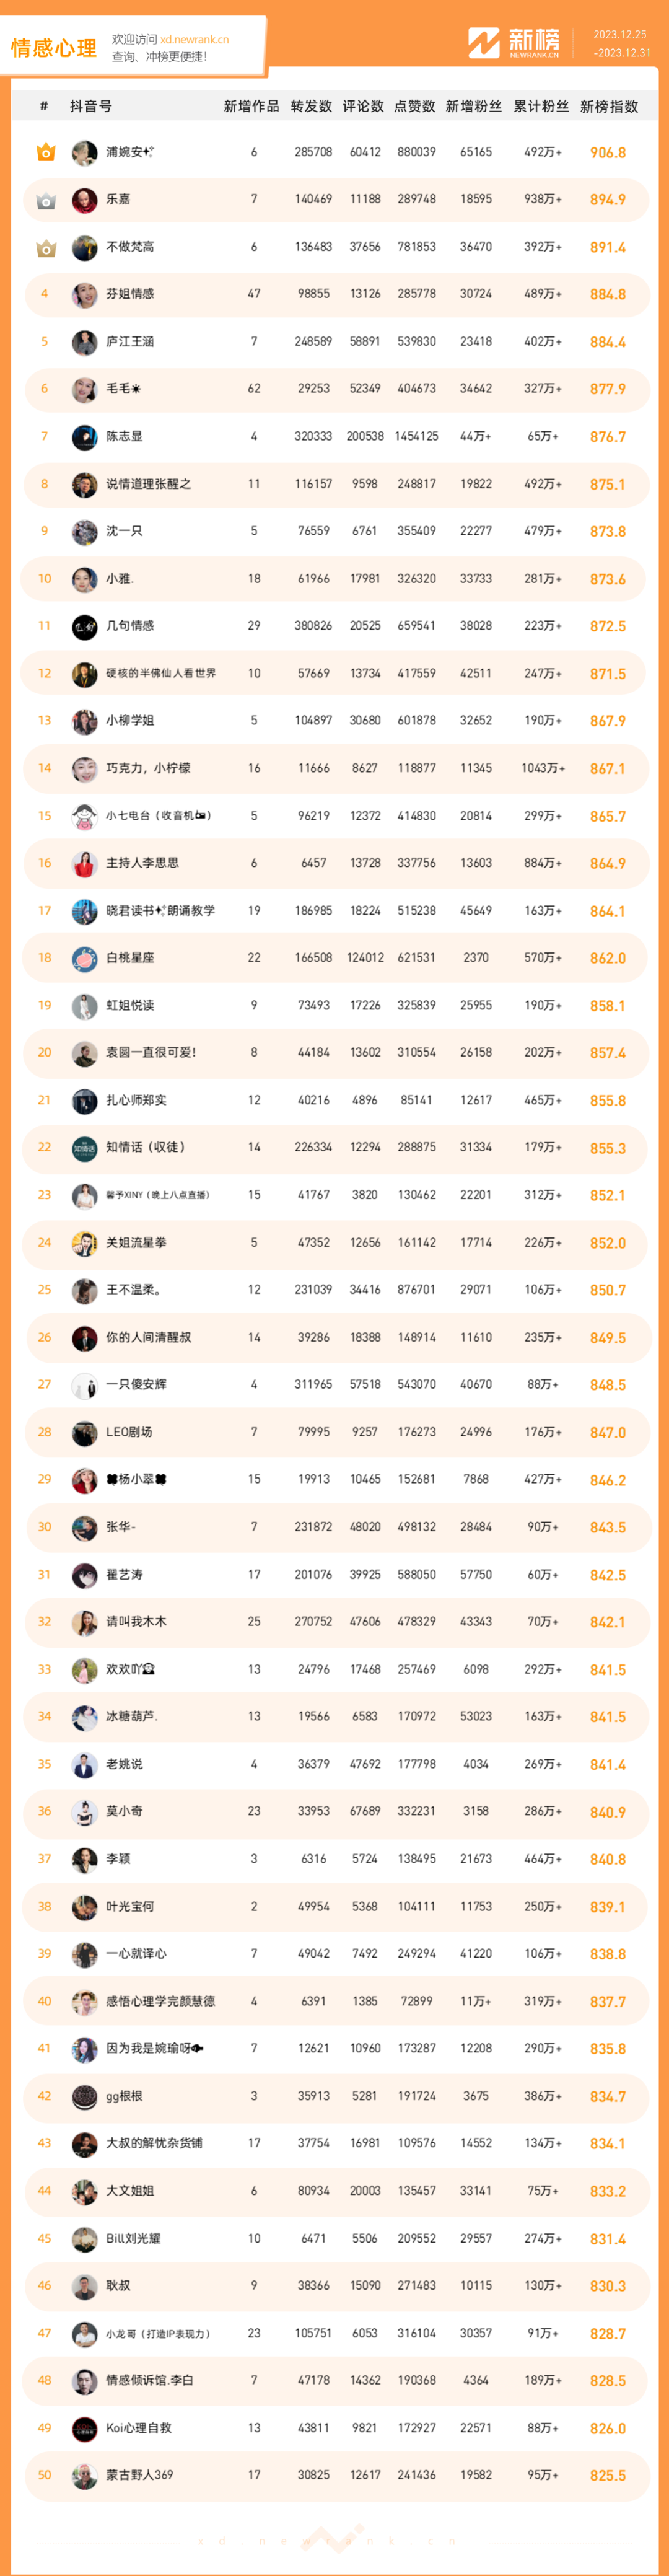
Task: Open the xd.newrank.cn link
Action: tap(194, 40)
